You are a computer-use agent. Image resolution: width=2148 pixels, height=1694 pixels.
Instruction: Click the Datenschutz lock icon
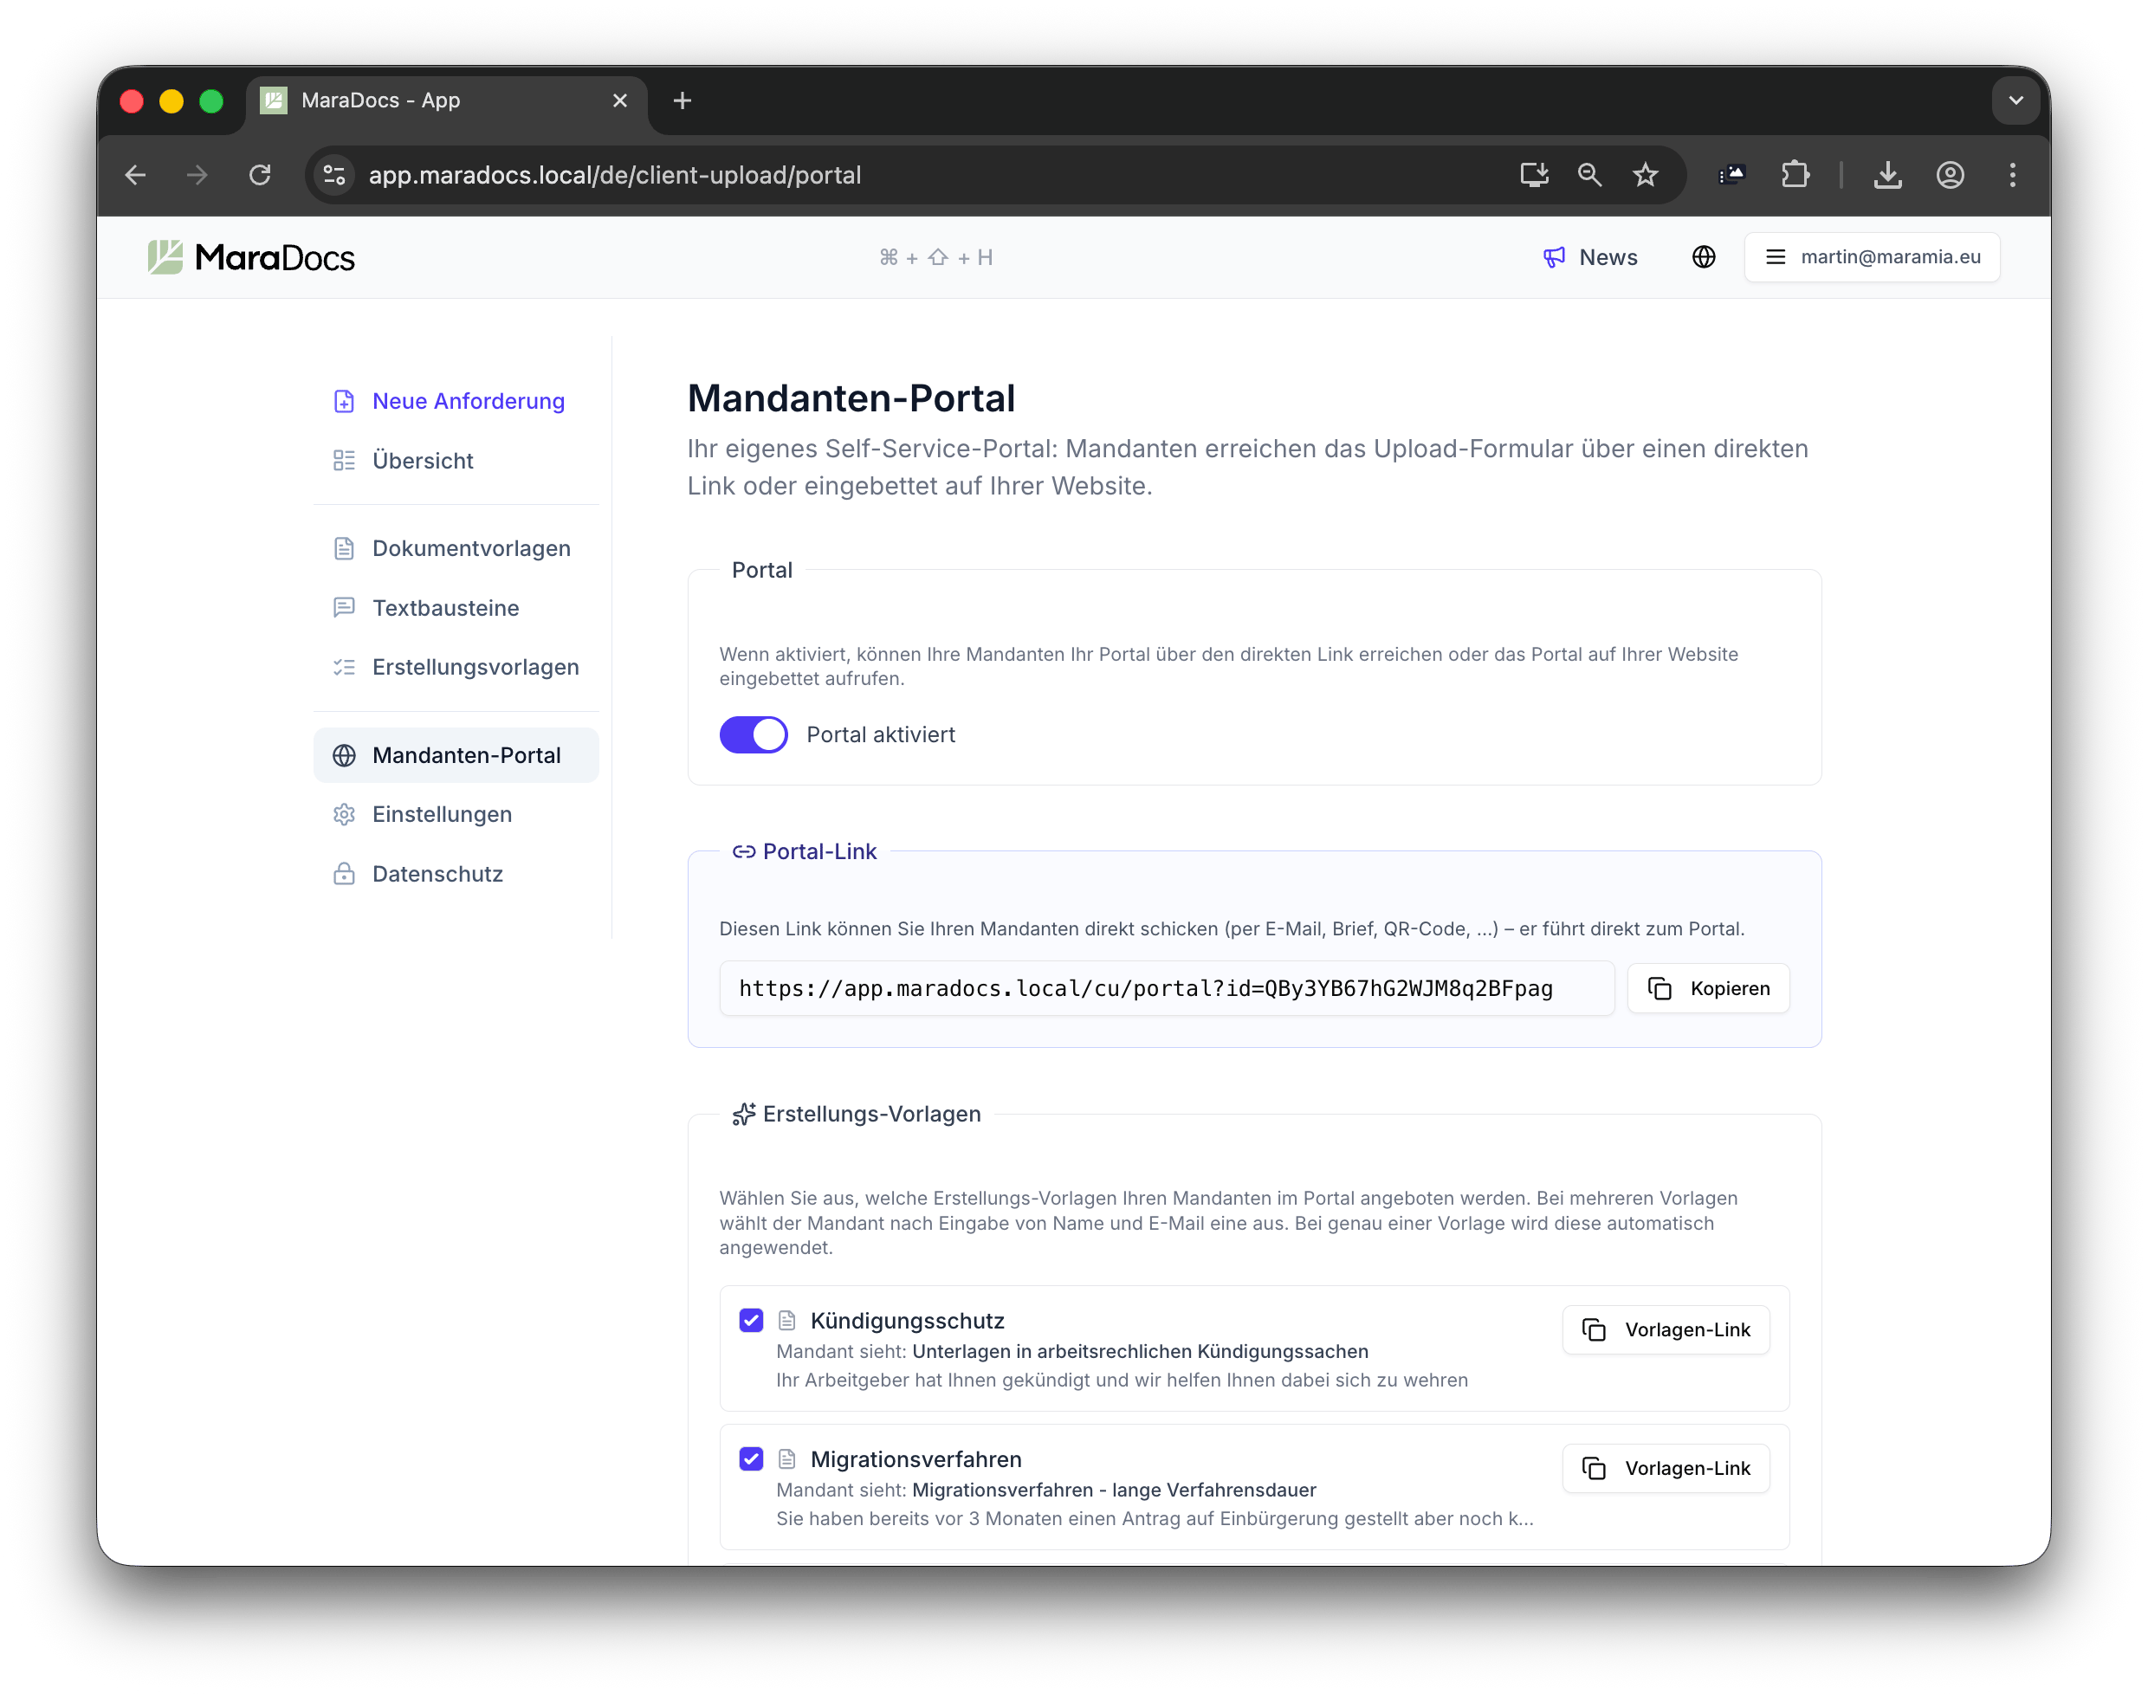(x=344, y=874)
